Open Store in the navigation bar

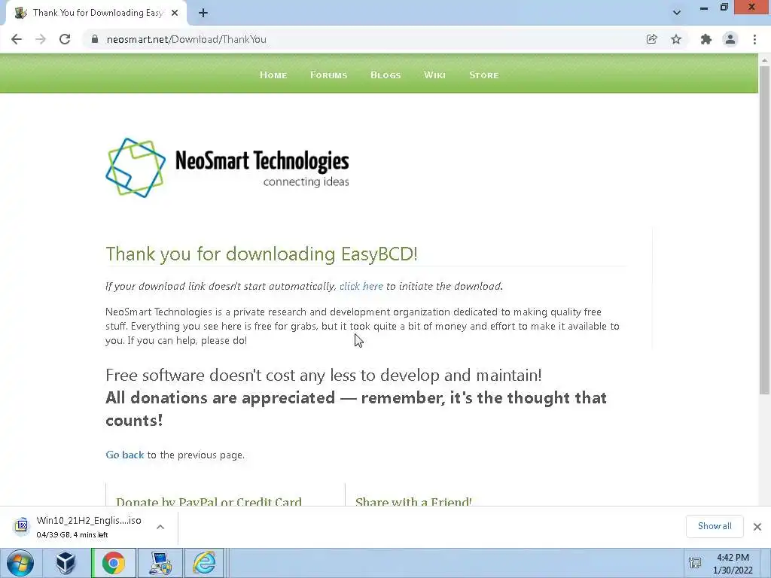click(x=484, y=75)
